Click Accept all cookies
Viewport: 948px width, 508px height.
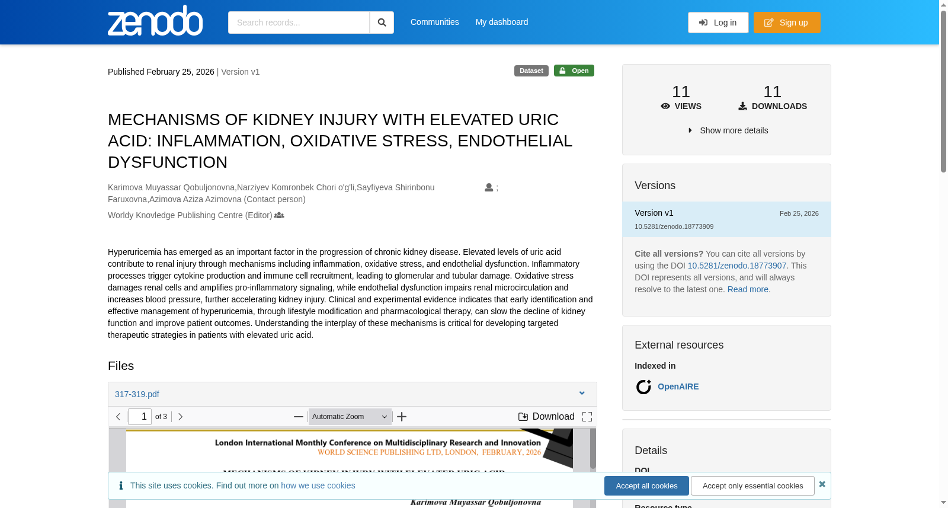(646, 485)
